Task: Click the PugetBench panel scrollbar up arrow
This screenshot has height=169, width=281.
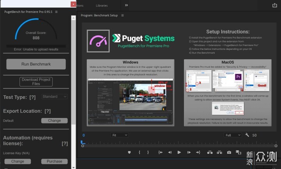Action: [x=73, y=18]
